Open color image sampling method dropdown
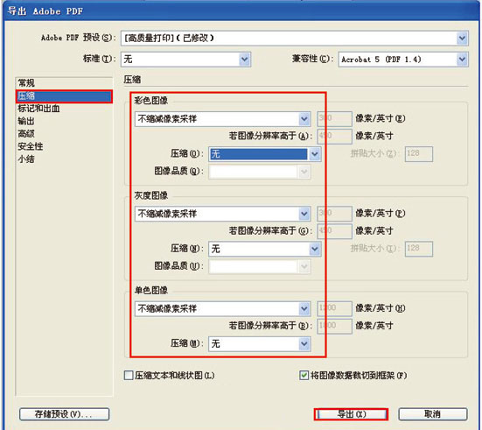 (x=223, y=119)
